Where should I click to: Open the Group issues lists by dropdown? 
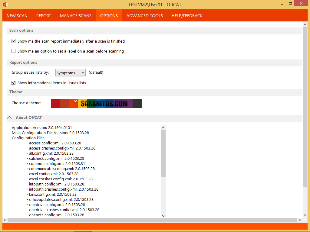70,73
